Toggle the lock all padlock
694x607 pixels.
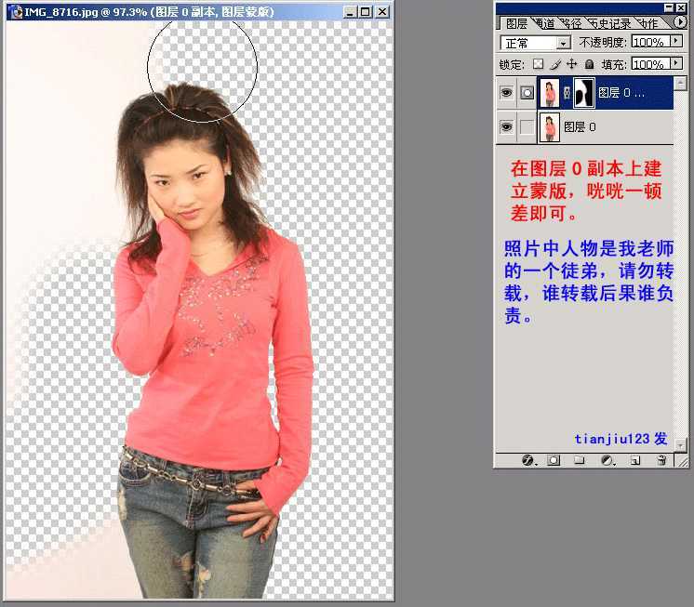(589, 64)
